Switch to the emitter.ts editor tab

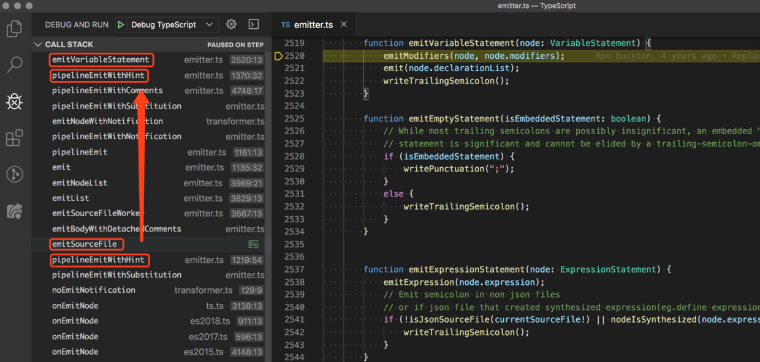pyautogui.click(x=313, y=25)
